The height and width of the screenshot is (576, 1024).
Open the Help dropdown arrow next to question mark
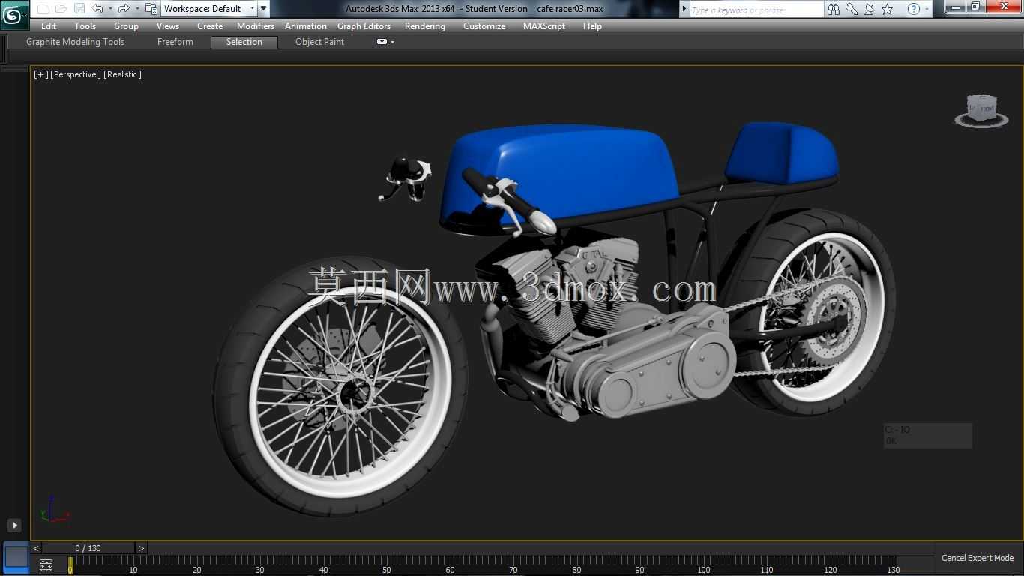[x=927, y=9]
